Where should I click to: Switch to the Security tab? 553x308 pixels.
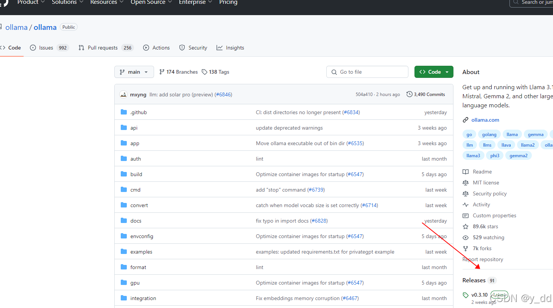click(193, 48)
